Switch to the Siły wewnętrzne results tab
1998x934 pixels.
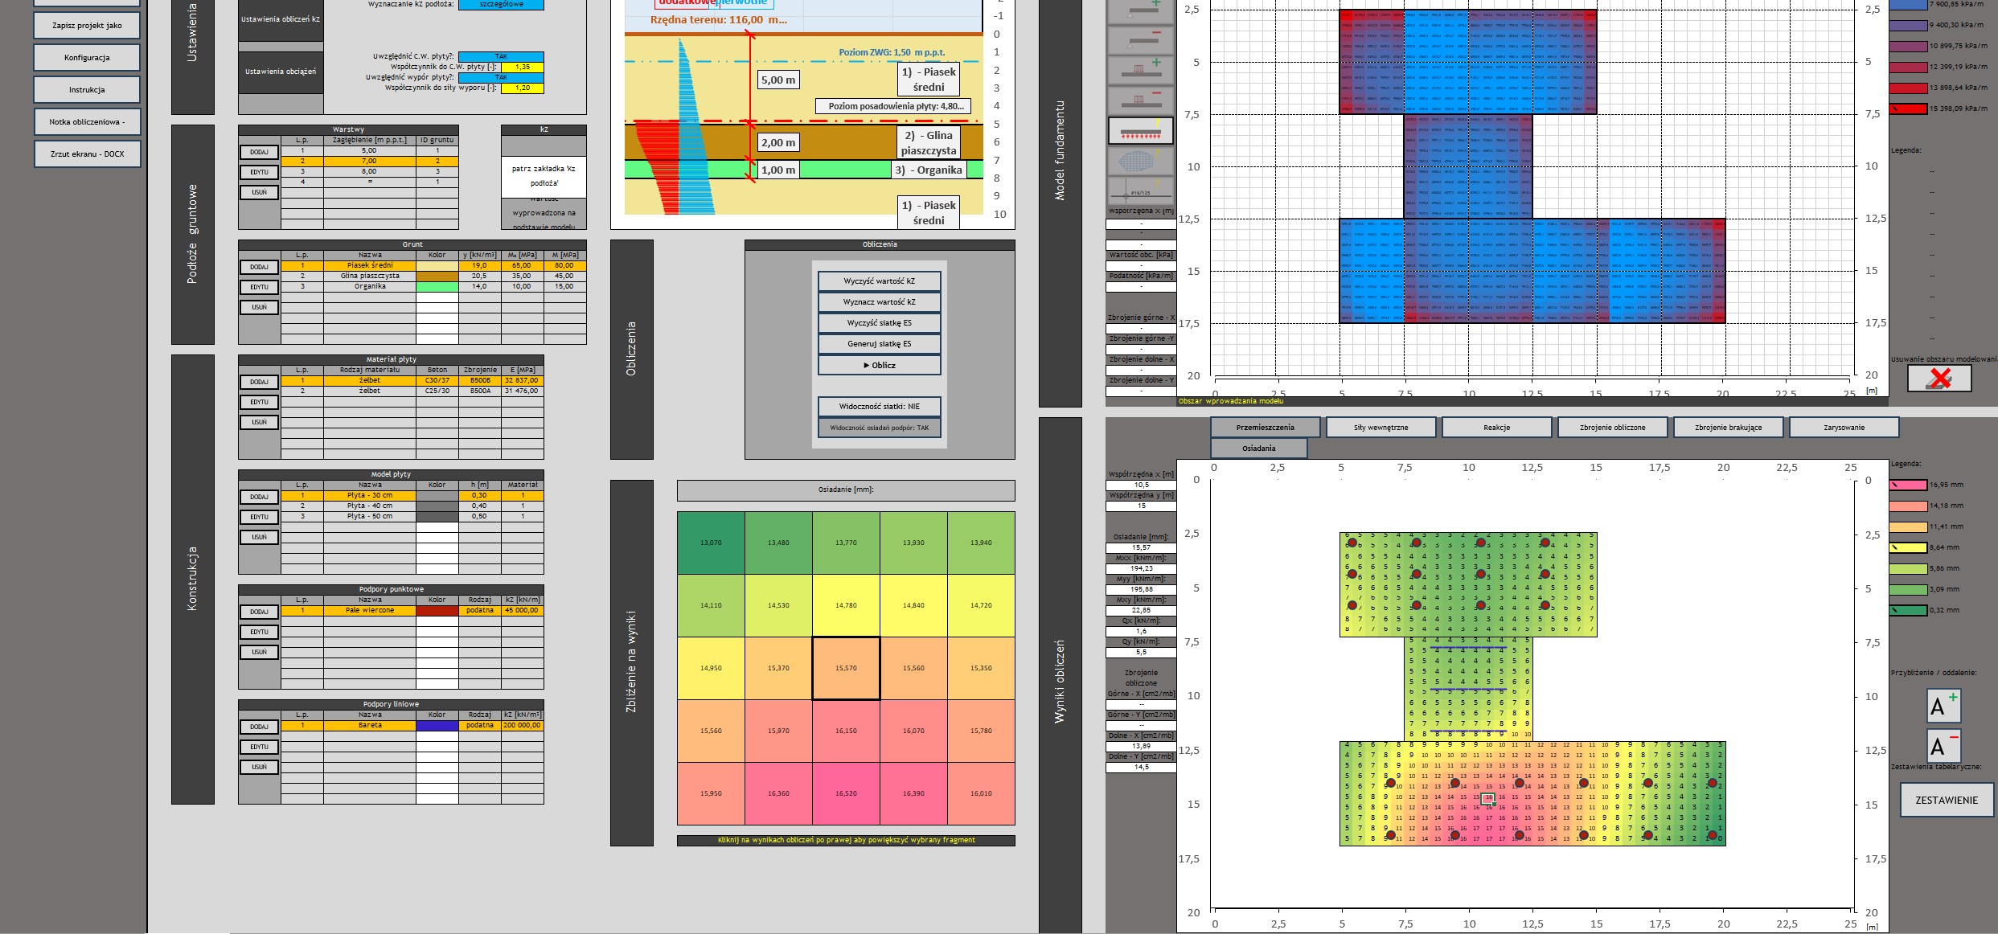[1381, 428]
